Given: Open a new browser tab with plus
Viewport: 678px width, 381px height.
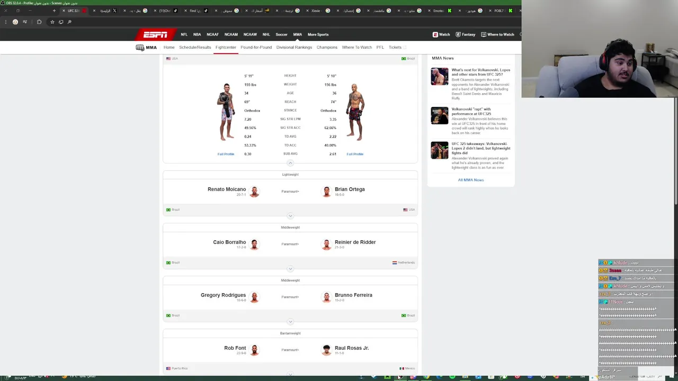Looking at the screenshot, I should pyautogui.click(x=54, y=11).
